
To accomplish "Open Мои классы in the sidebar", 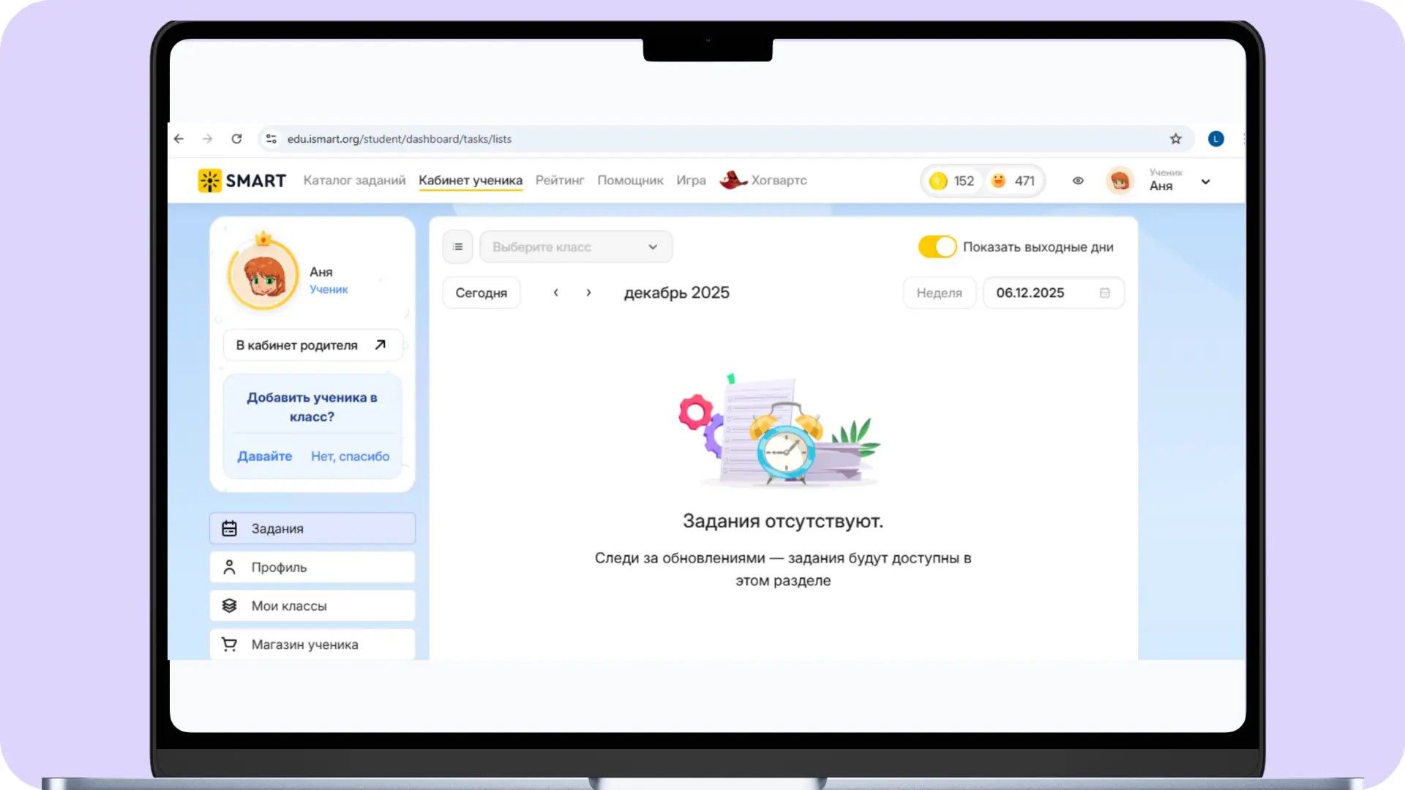I will (x=312, y=606).
